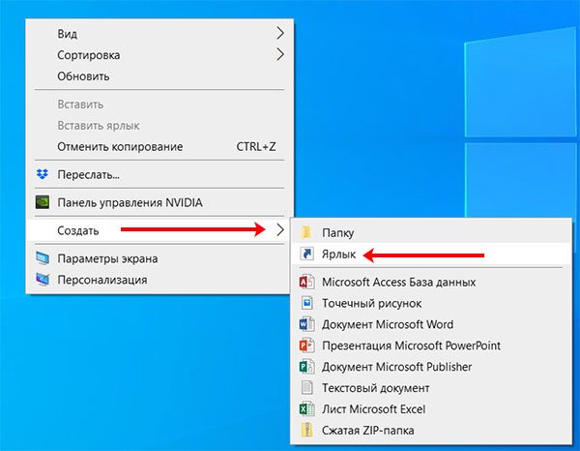
Task: Expand the Создать submenu chevron
Action: point(280,230)
